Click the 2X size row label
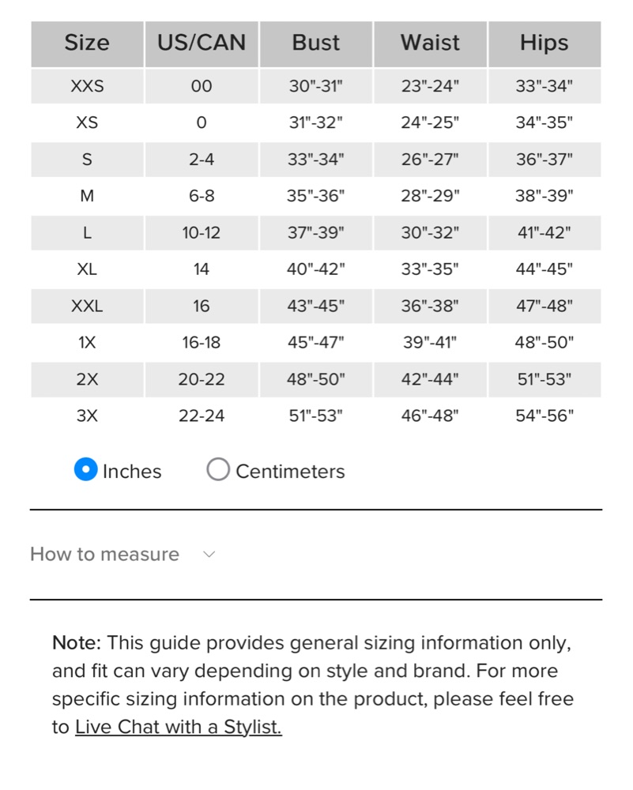 (87, 379)
